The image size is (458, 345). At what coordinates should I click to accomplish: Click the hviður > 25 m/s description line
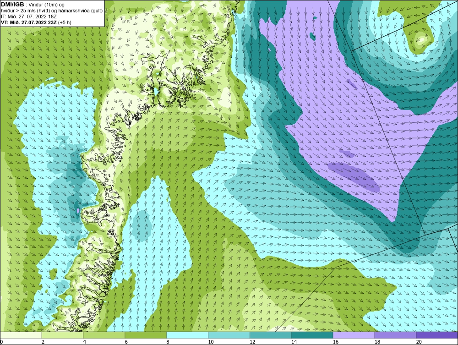click(x=52, y=11)
